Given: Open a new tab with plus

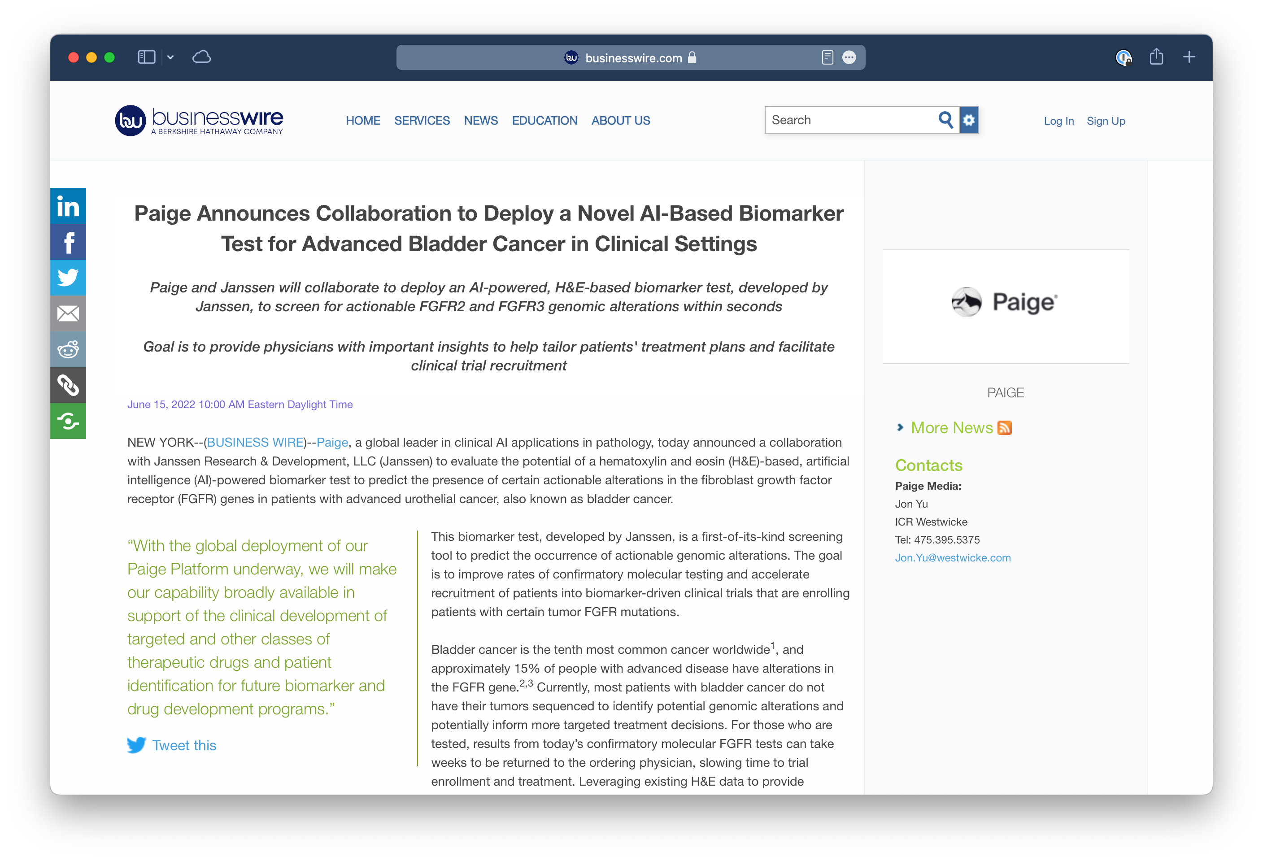Looking at the screenshot, I should (1189, 57).
